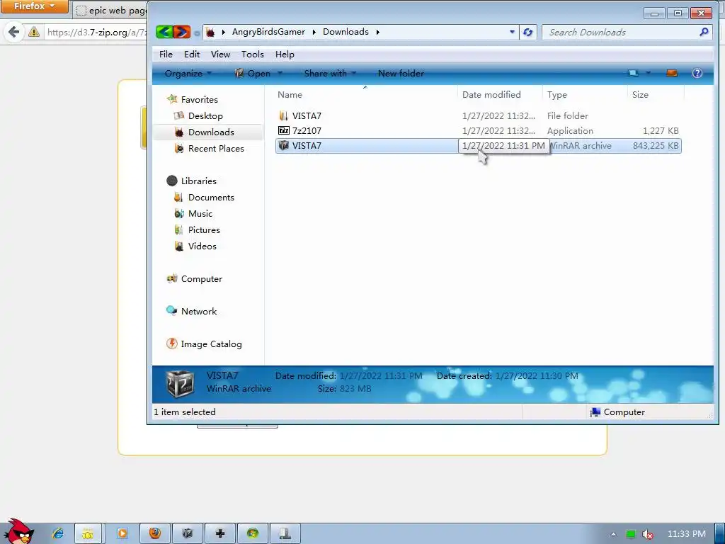Show hidden tray icons arrow
Screen dimensions: 725x544
pos(613,534)
